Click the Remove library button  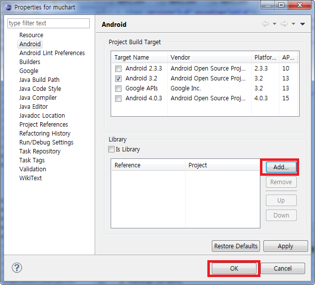point(281,182)
